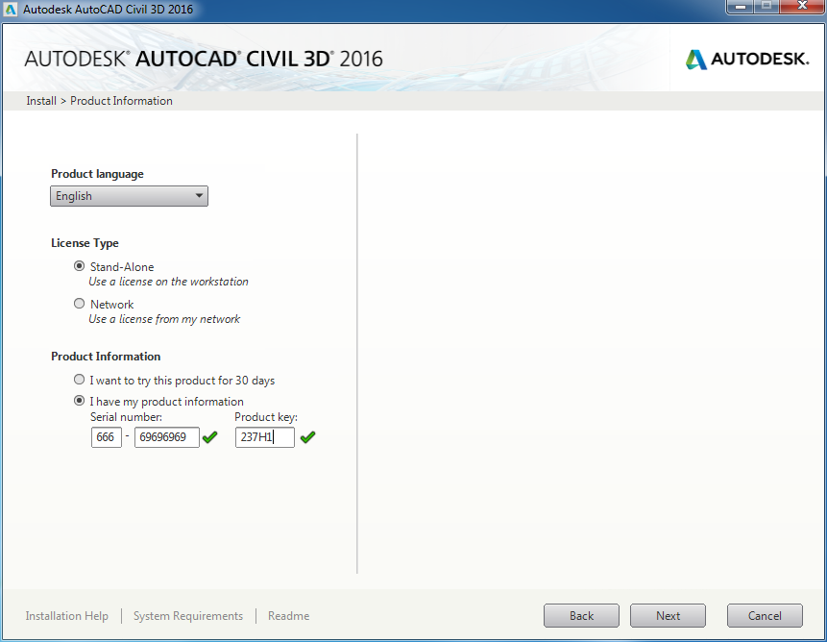
Task: Open the Product language dropdown
Action: [x=130, y=196]
